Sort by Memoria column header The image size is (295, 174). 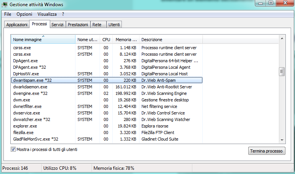[126, 40]
